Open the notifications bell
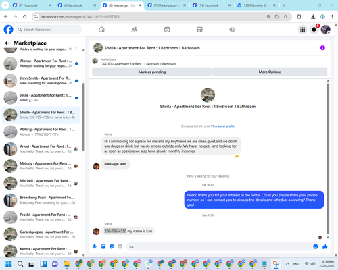Image resolution: width=338 pixels, height=270 pixels. (314, 30)
